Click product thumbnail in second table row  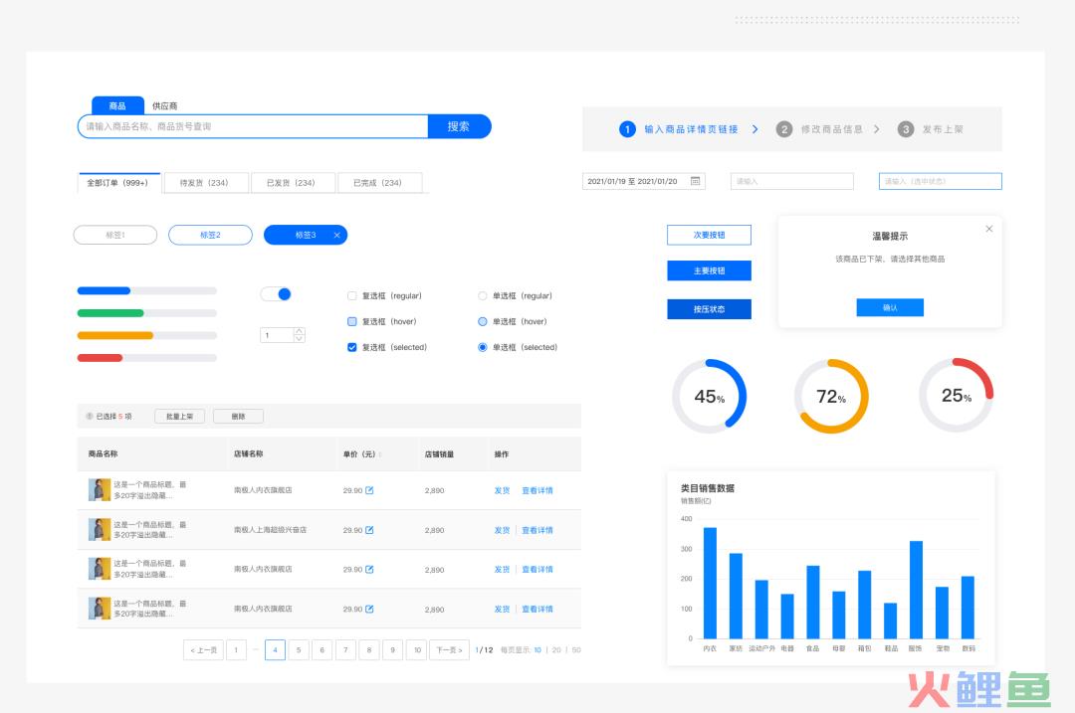coord(100,529)
